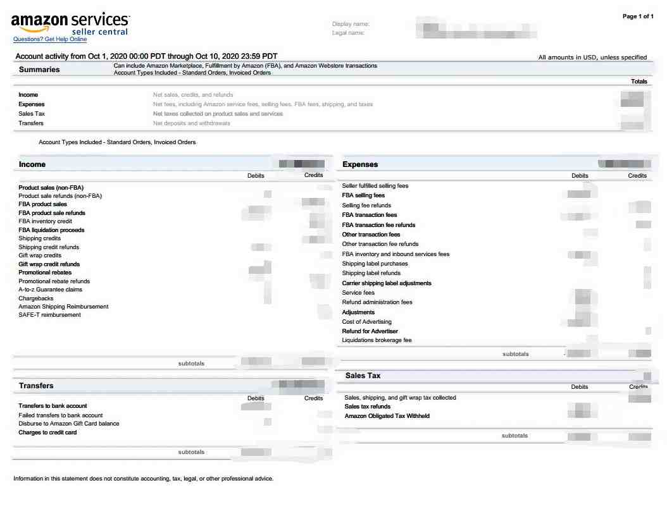The height and width of the screenshot is (509, 667).
Task: Click the 'FBA inventory credit' row
Action: [45, 221]
